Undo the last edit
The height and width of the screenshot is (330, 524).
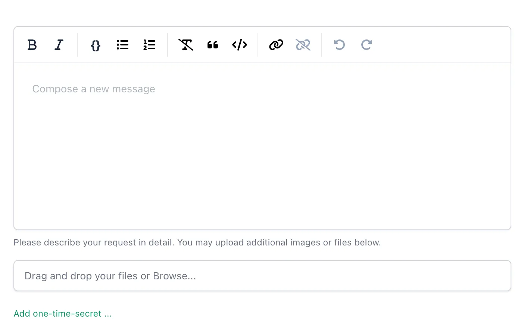(x=339, y=45)
